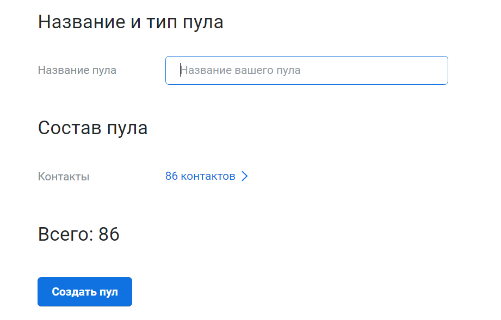Focus the Название вашего пула placeholder text
Screen dimensions: 501x320
tap(240, 70)
